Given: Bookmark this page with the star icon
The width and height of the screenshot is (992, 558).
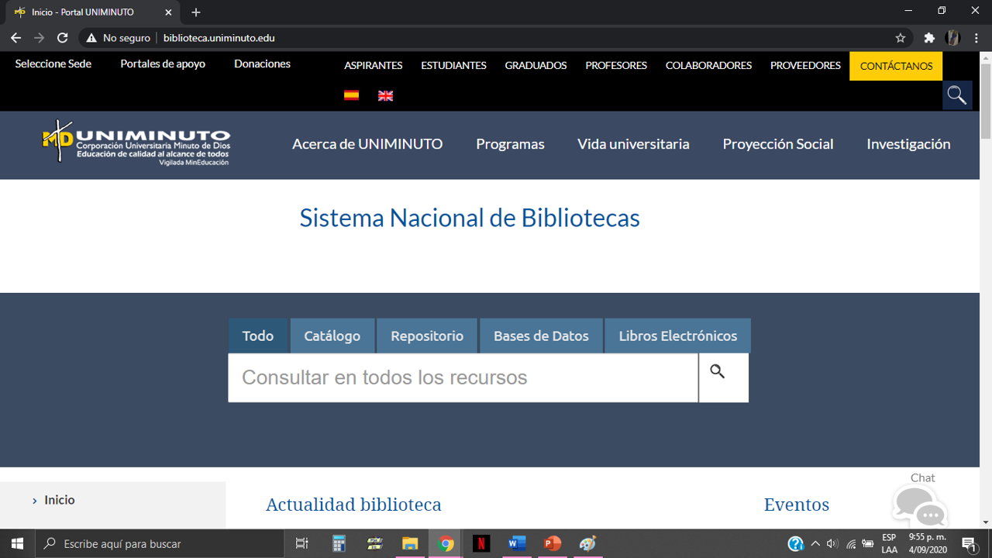Looking at the screenshot, I should 901,37.
